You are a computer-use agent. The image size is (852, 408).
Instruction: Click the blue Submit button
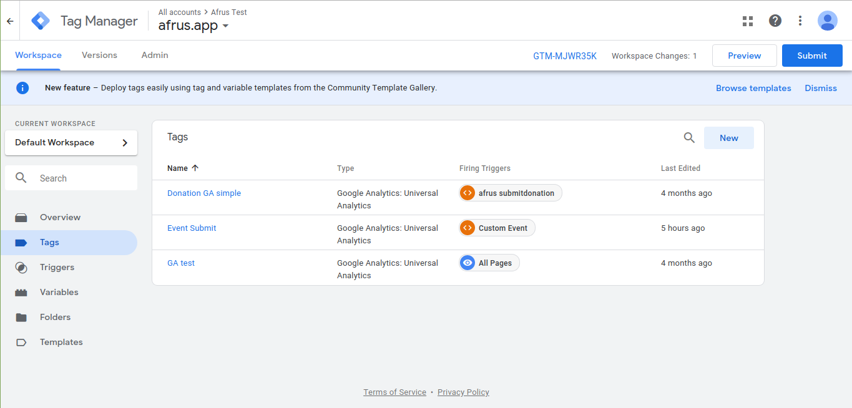[x=812, y=56]
